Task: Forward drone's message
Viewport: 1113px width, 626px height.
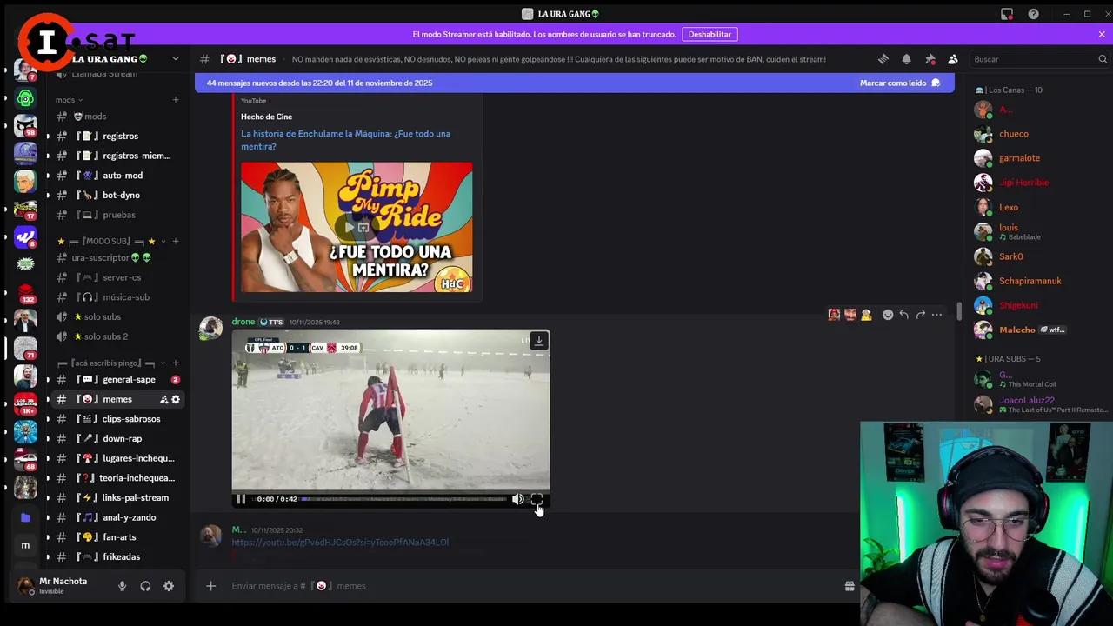Action: coord(921,315)
